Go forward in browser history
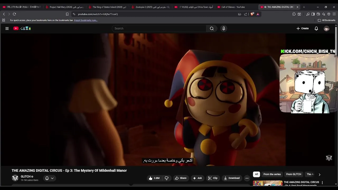 pos(9,14)
